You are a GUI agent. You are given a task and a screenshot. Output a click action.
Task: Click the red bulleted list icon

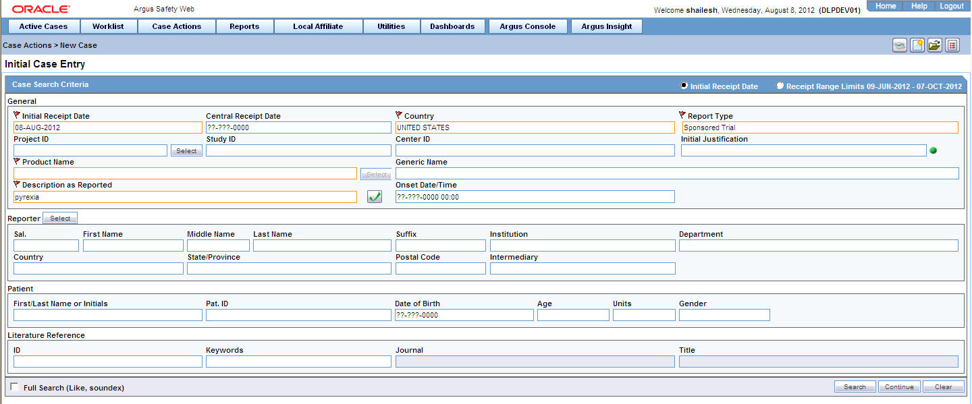(x=952, y=45)
